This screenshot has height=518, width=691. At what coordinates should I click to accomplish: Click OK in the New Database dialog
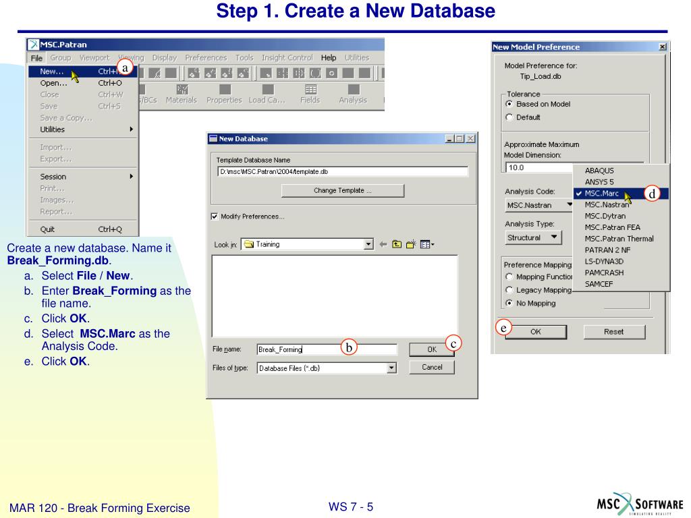click(432, 349)
